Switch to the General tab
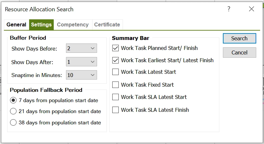 pyautogui.click(x=16, y=24)
